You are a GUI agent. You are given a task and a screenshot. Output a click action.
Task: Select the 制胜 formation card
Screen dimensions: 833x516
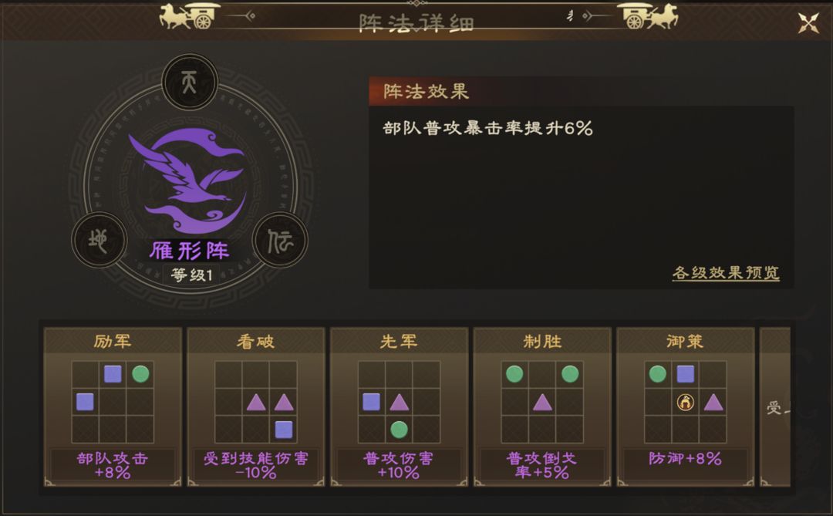point(542,407)
